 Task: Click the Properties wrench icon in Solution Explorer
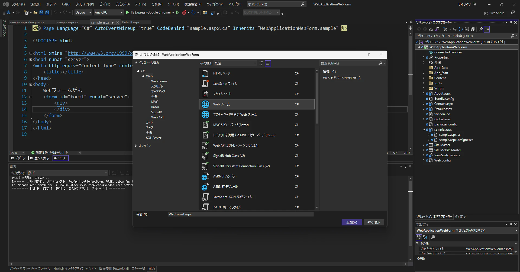coord(481,29)
